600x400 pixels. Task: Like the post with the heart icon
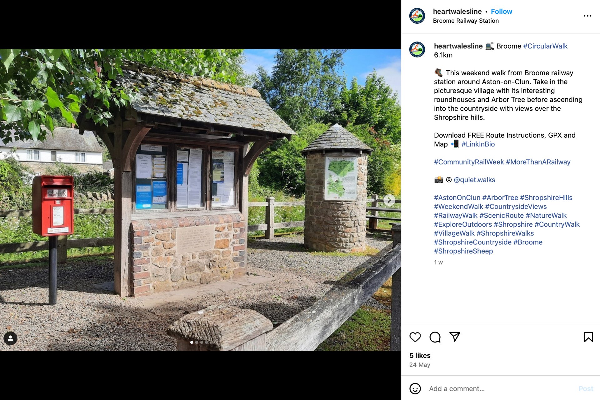415,337
